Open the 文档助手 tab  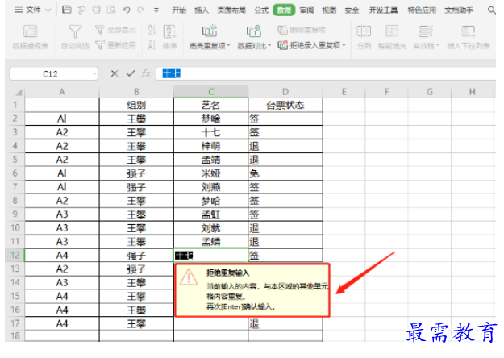pyautogui.click(x=459, y=10)
